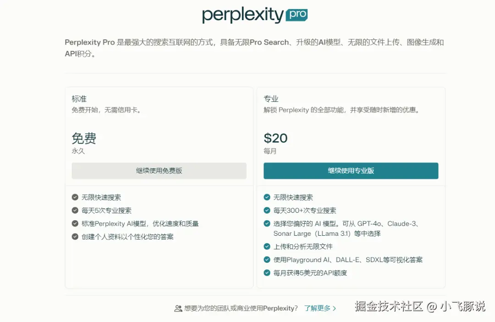This screenshot has height=322, width=495.
Task: Click the chevron arrow beside 了解更多
Action: pyautogui.click(x=335, y=309)
